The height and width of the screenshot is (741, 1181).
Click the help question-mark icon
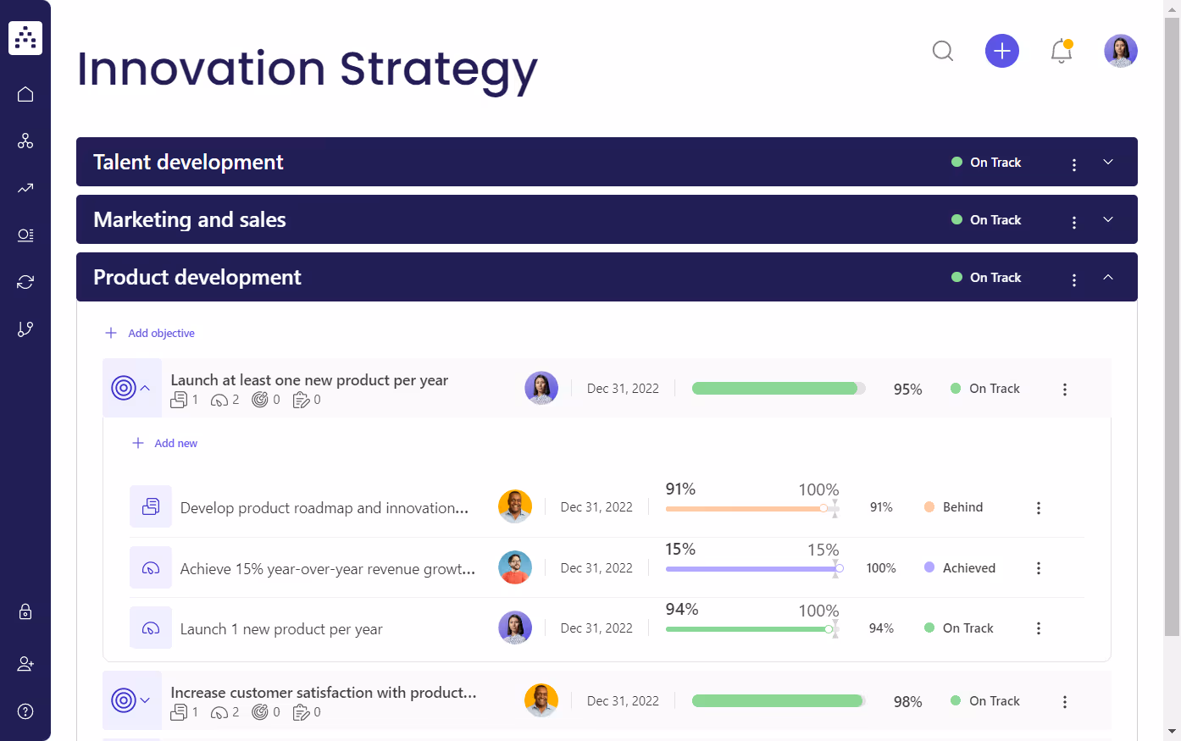[25, 711]
